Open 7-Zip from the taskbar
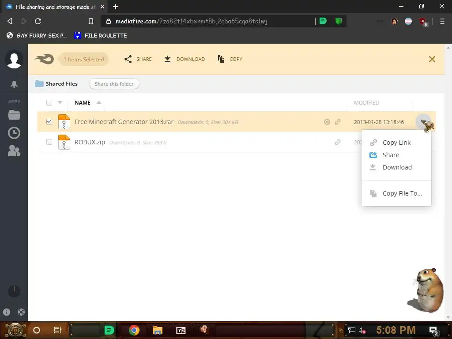Screen dimensions: 452x339 tap(181, 330)
